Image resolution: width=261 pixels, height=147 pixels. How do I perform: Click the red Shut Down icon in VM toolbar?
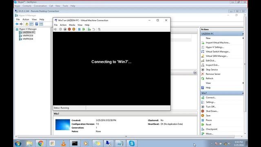(69, 29)
